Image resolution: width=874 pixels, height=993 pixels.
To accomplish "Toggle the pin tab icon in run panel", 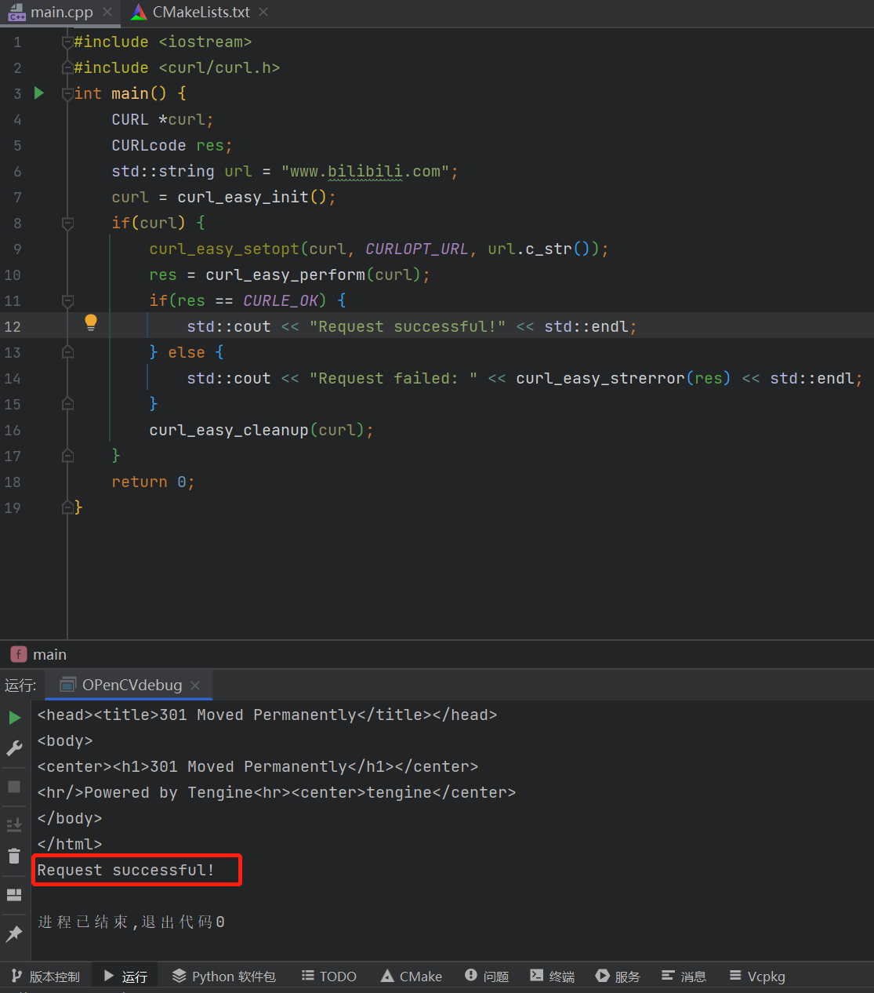I will click(x=14, y=933).
